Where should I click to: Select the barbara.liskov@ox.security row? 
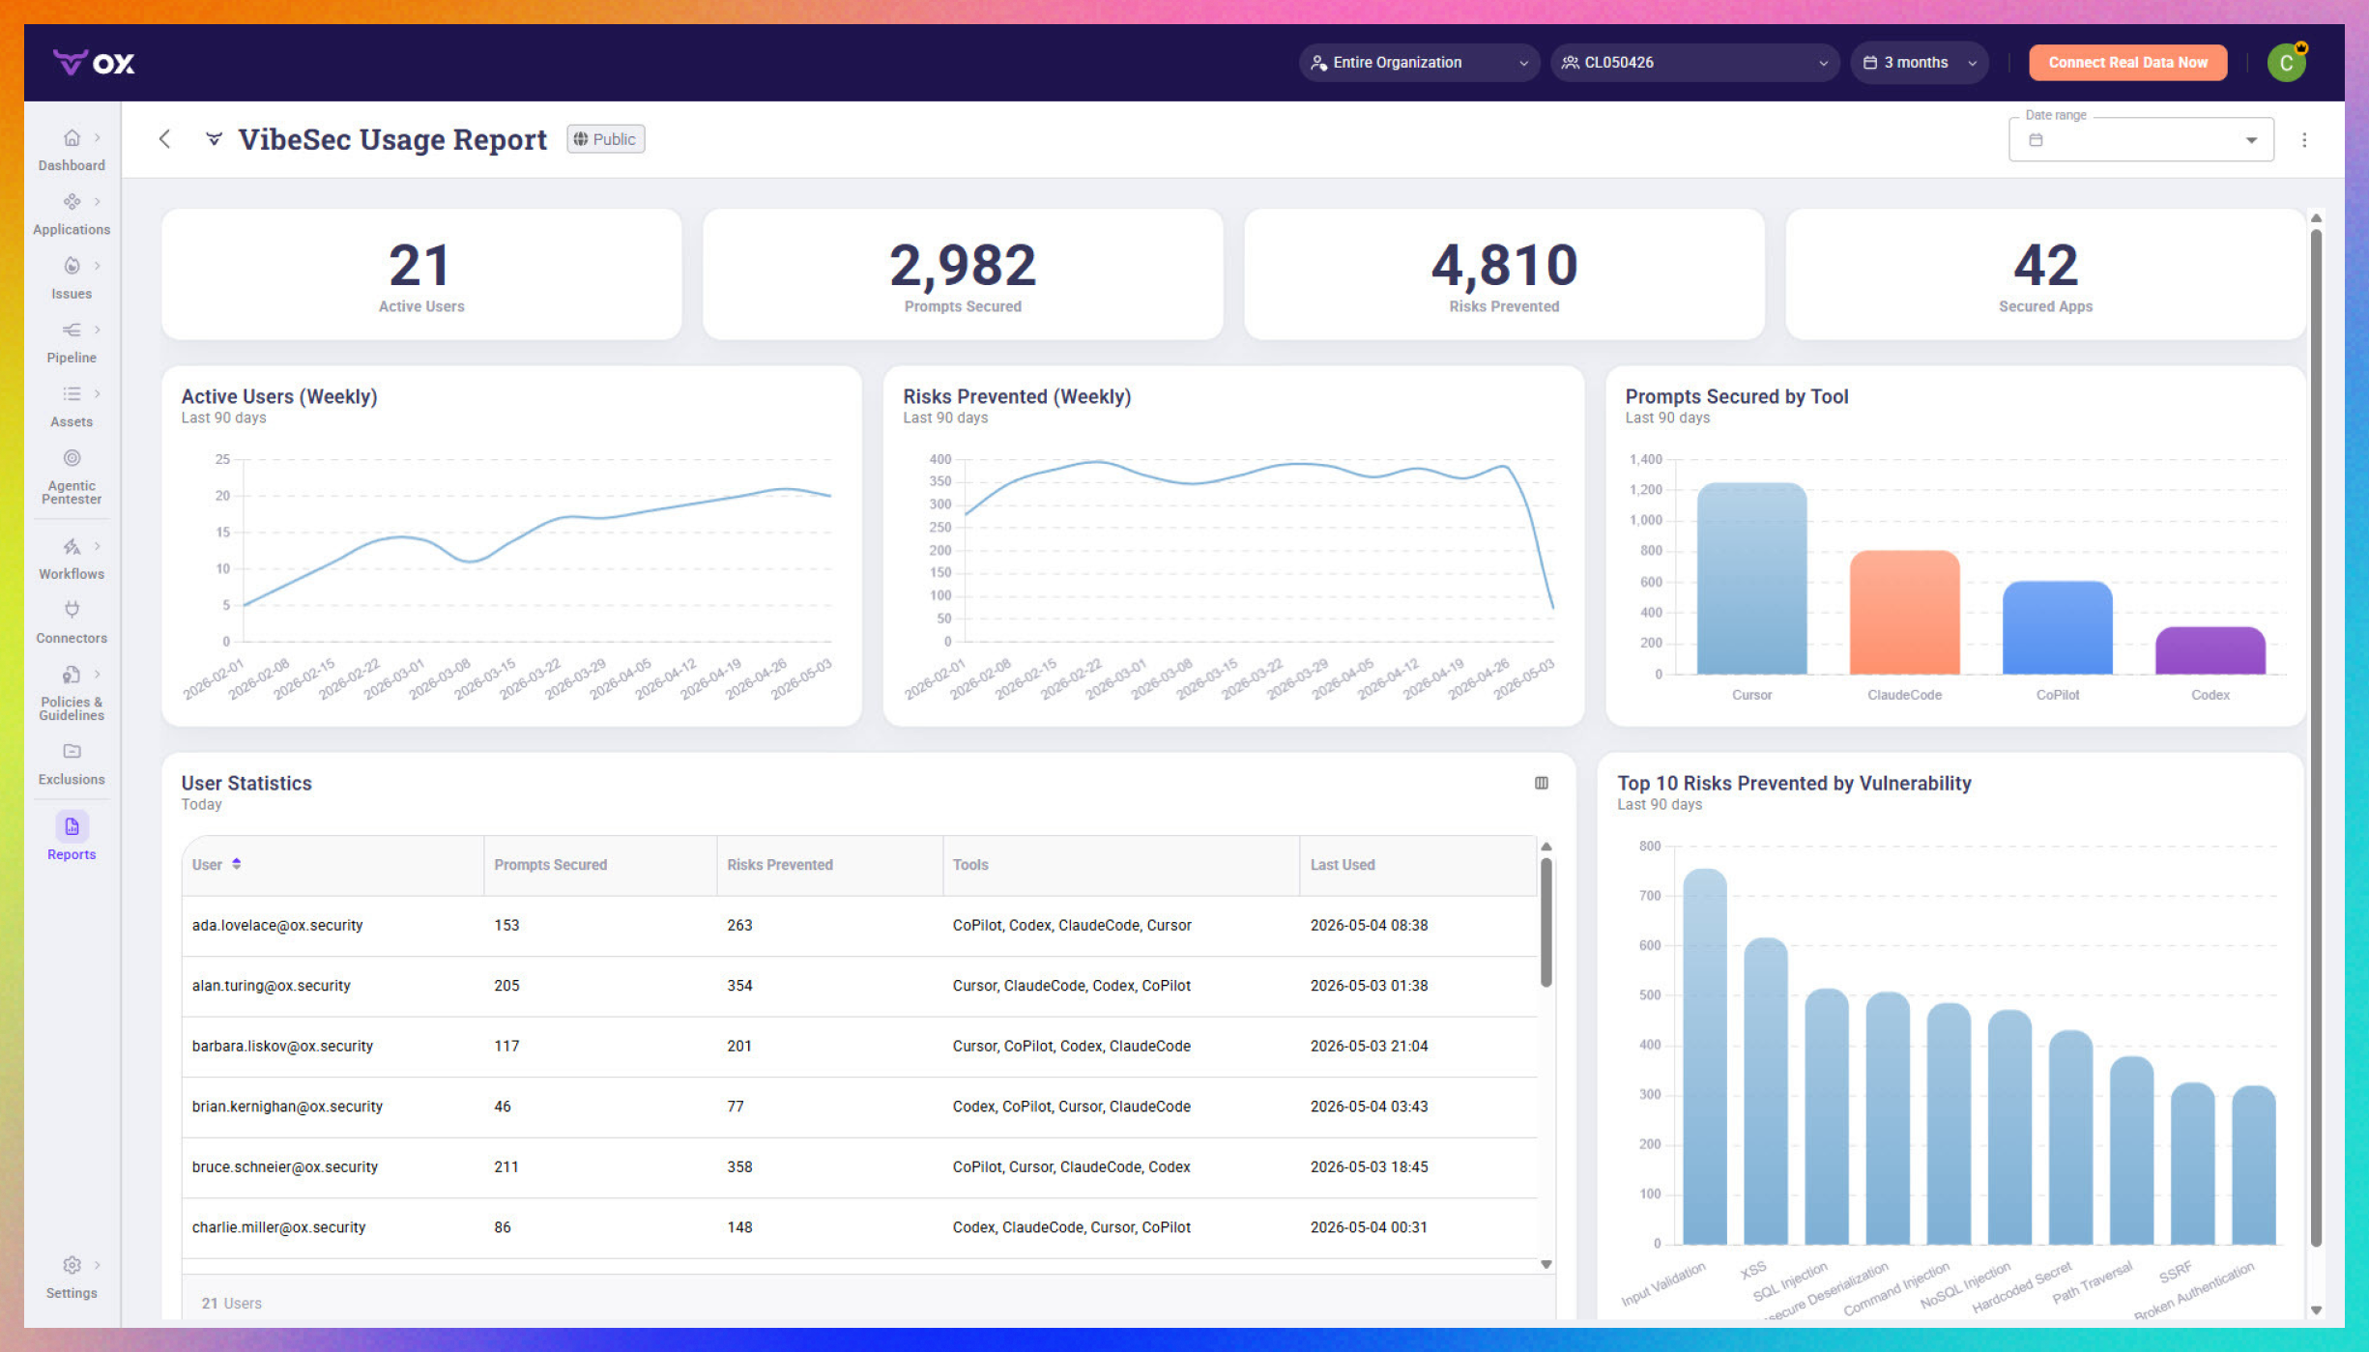[859, 1047]
